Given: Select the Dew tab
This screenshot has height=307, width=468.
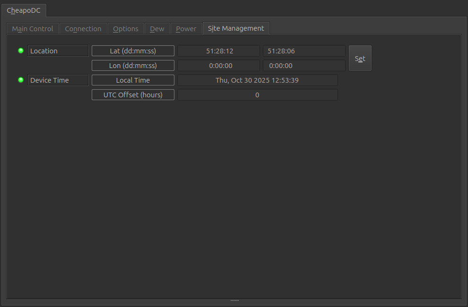Looking at the screenshot, I should point(157,29).
